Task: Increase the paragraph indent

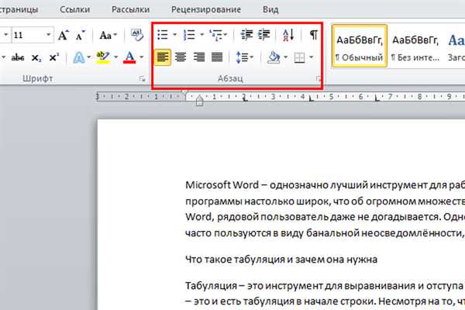Action: pyautogui.click(x=263, y=35)
